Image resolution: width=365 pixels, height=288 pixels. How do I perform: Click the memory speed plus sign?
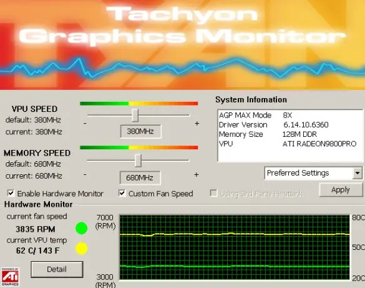pyautogui.click(x=197, y=175)
